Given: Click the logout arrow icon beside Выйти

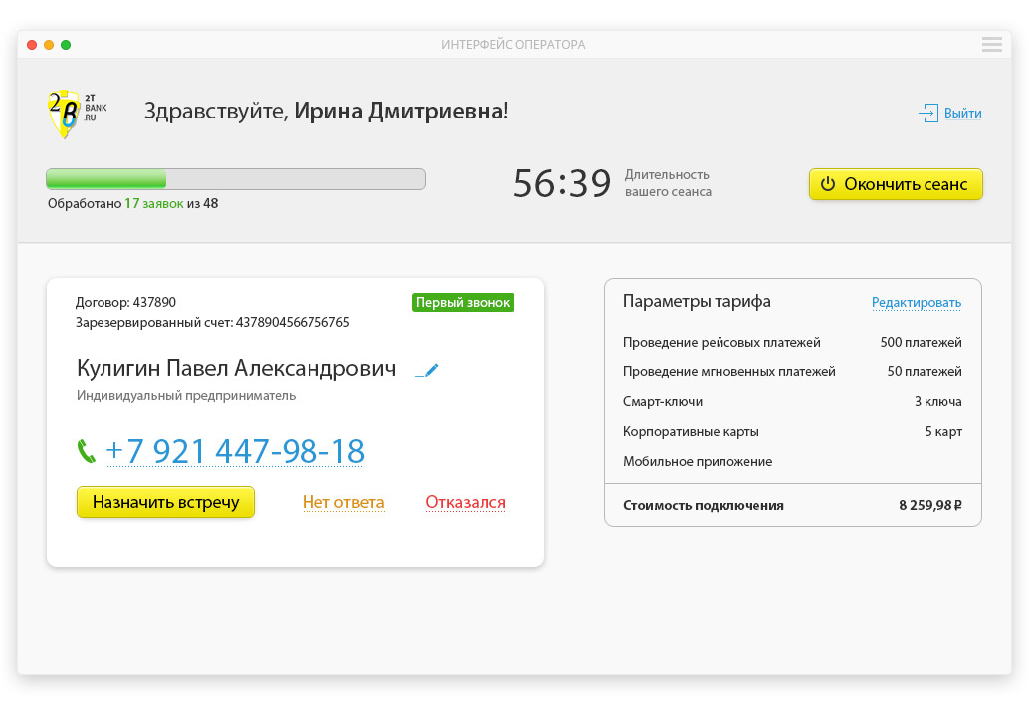Looking at the screenshot, I should 927,114.
